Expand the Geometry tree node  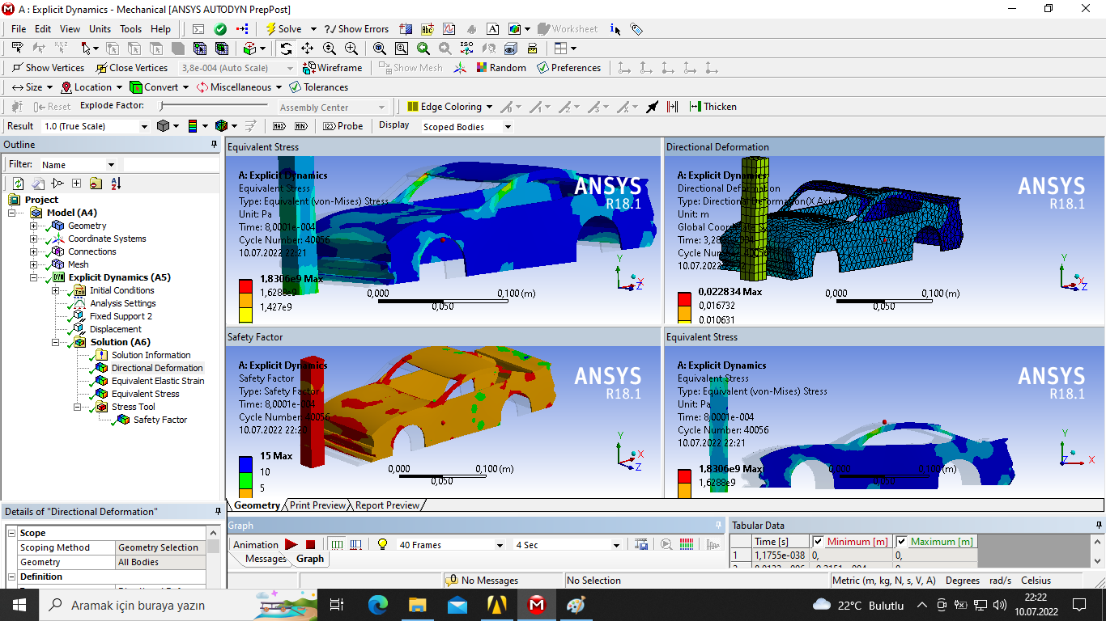33,226
